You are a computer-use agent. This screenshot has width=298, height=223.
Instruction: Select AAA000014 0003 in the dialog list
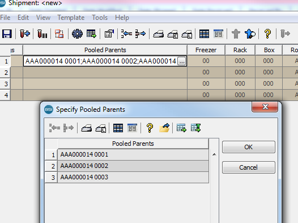coord(133,177)
